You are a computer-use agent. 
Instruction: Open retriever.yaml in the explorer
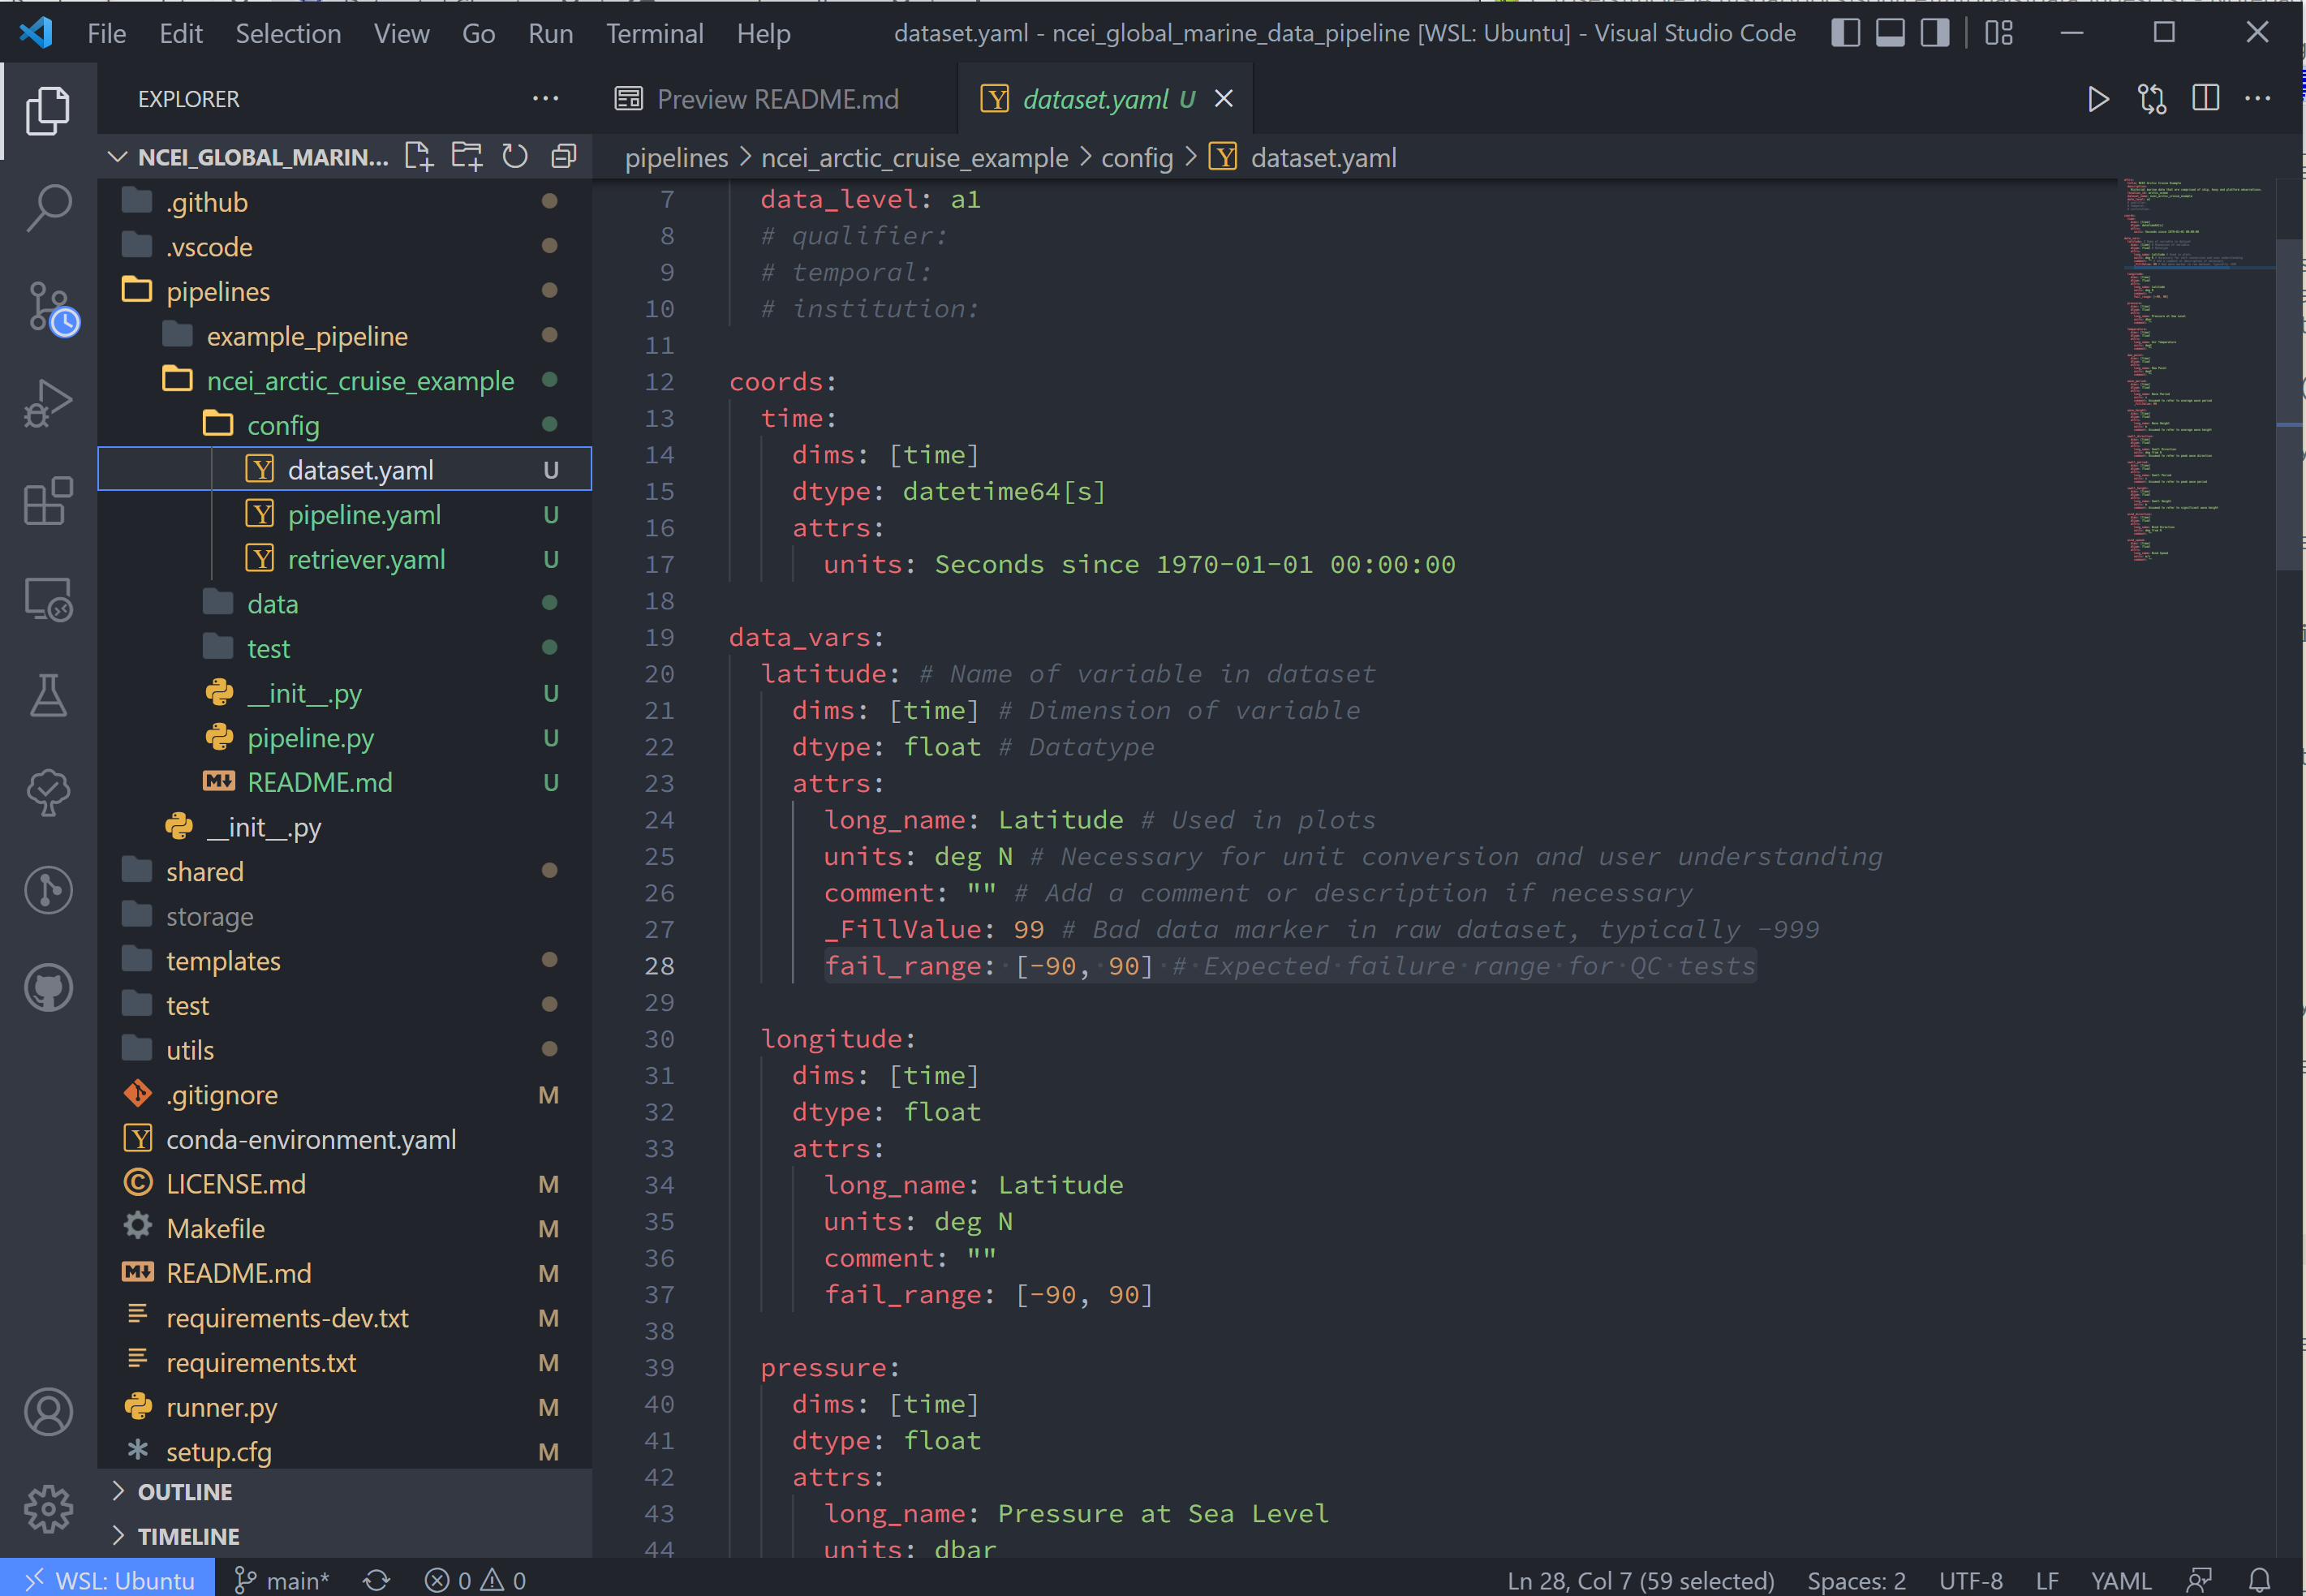click(345, 559)
